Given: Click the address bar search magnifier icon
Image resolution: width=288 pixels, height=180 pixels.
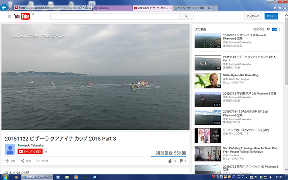Looking at the screenshot, I should coord(80,8).
